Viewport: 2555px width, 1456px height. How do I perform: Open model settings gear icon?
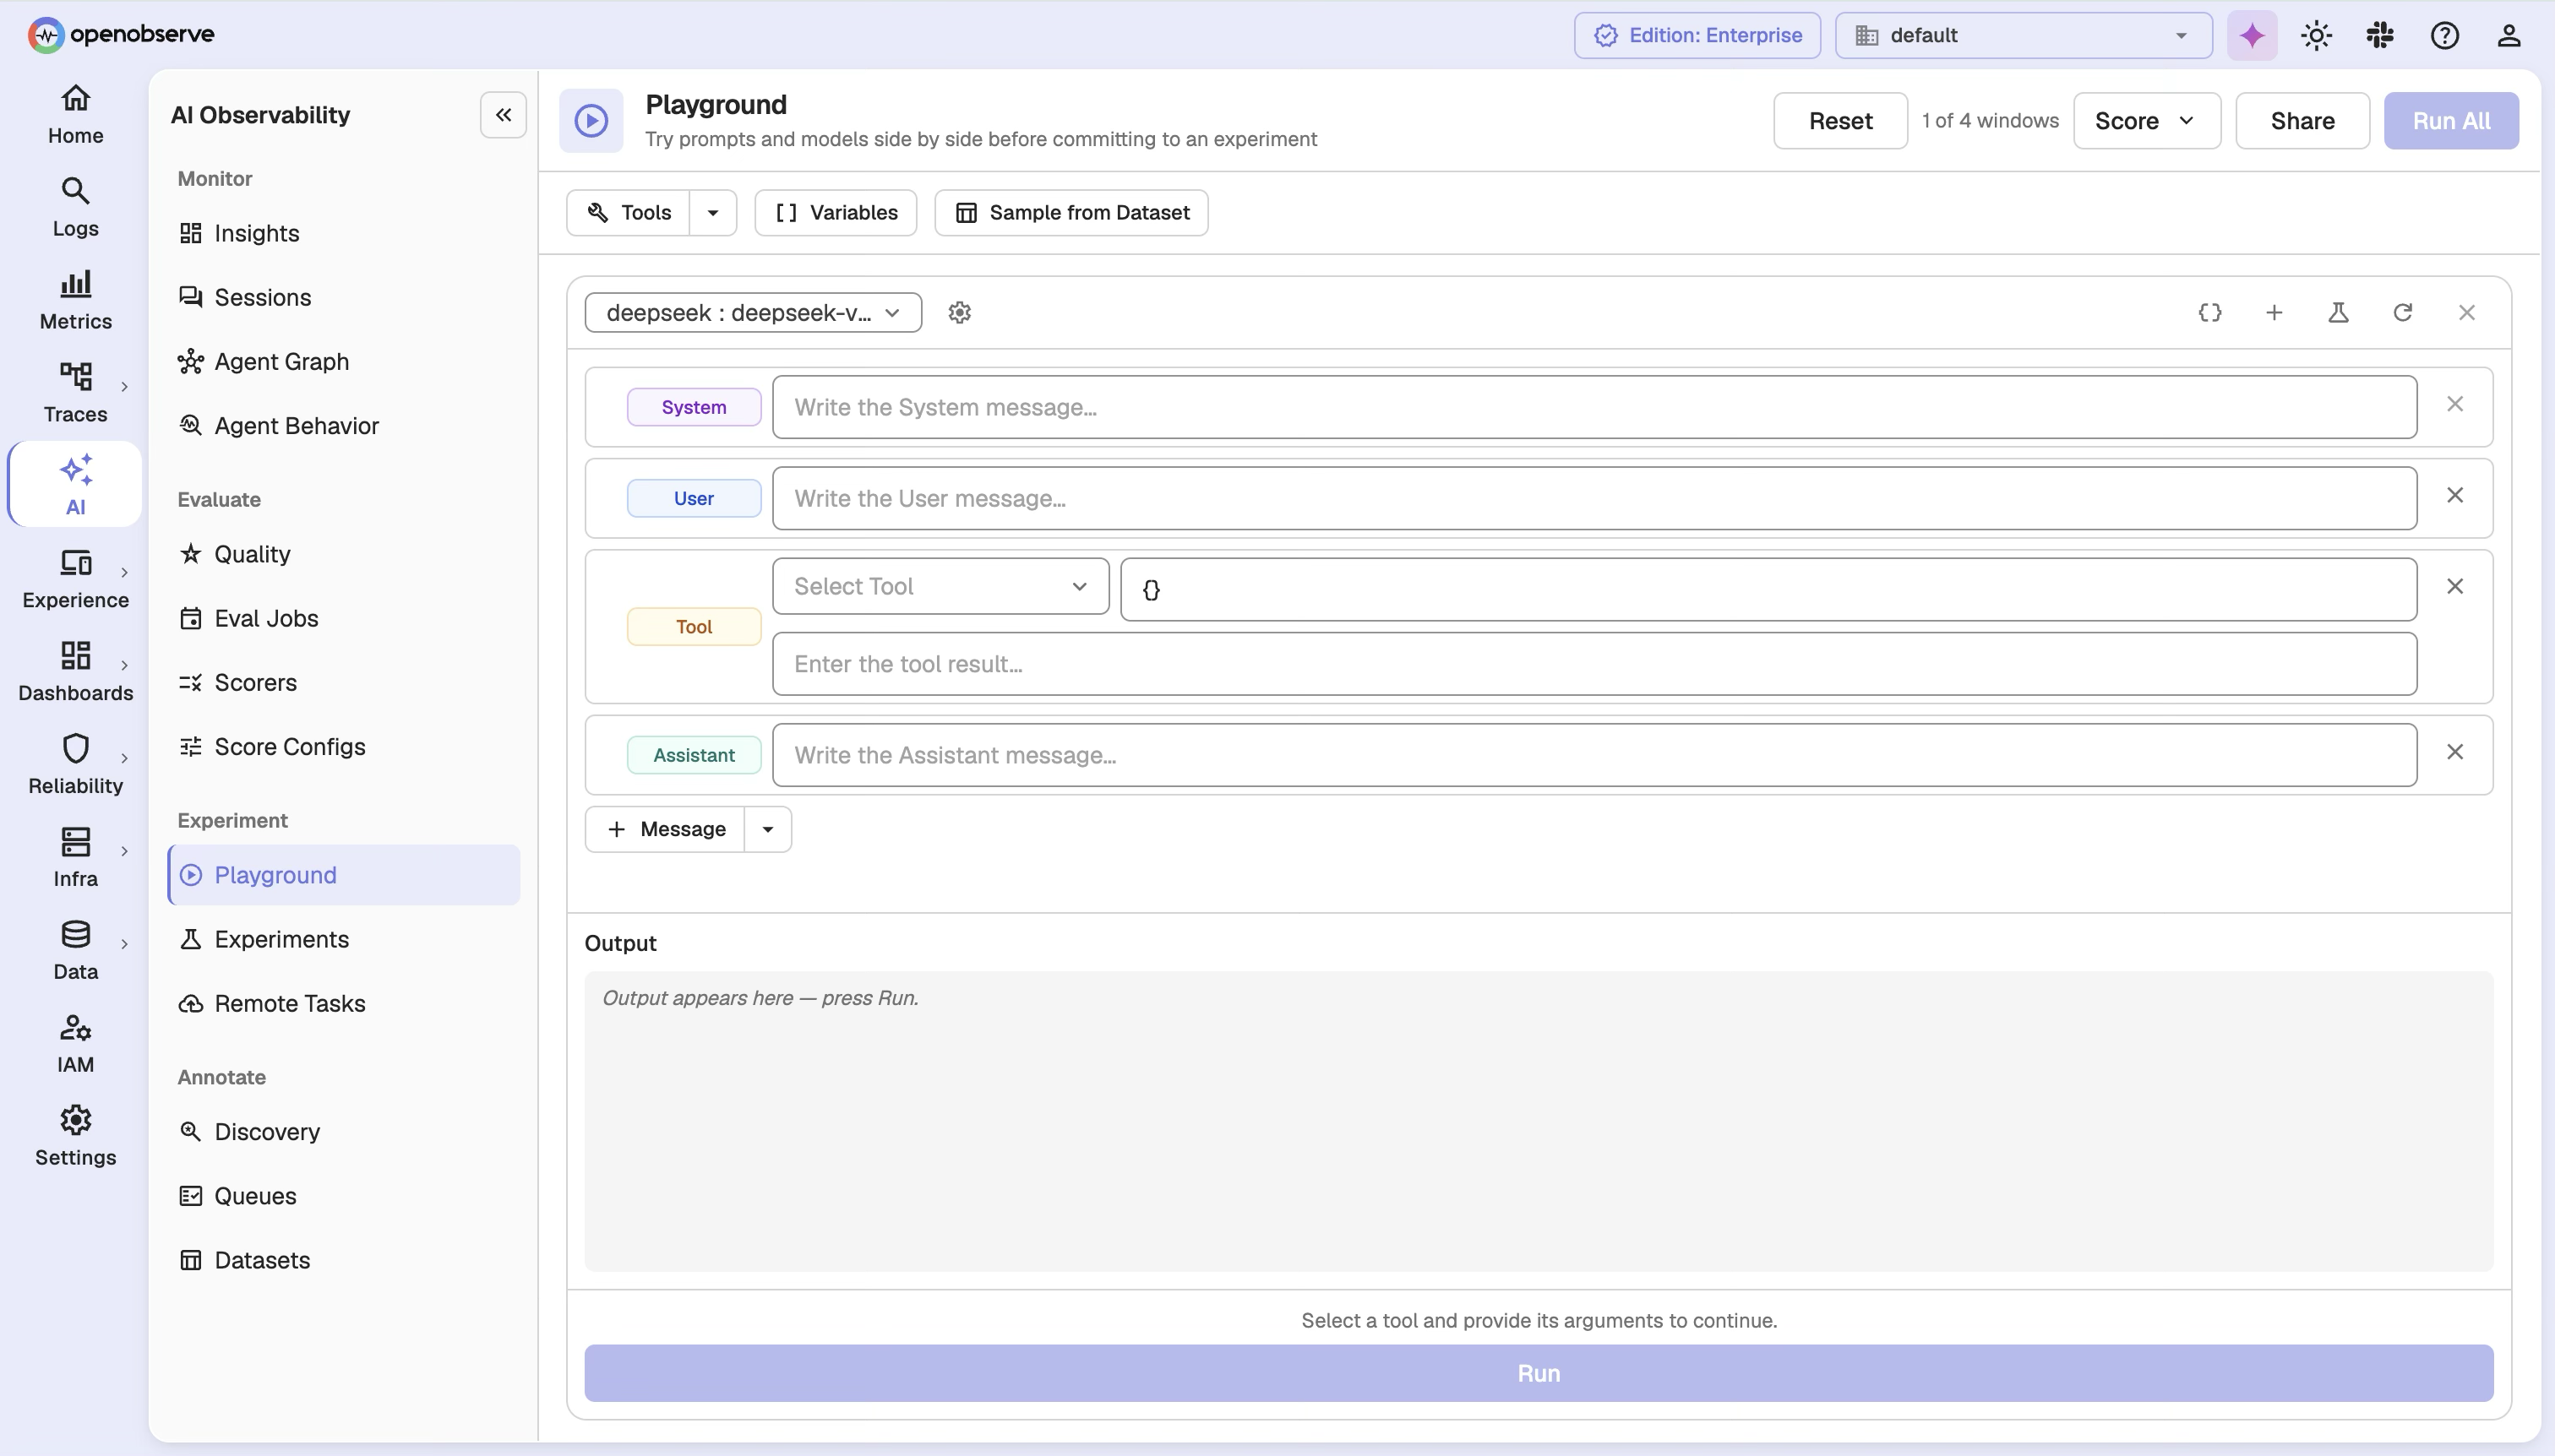pyautogui.click(x=959, y=313)
